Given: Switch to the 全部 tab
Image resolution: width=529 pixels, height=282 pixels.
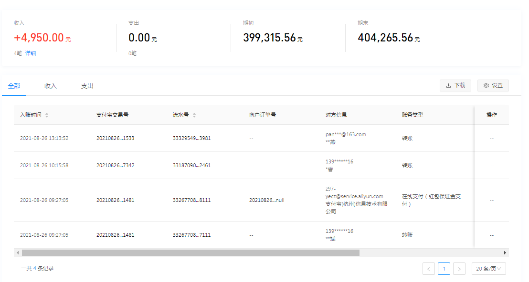Looking at the screenshot, I should tap(14, 86).
